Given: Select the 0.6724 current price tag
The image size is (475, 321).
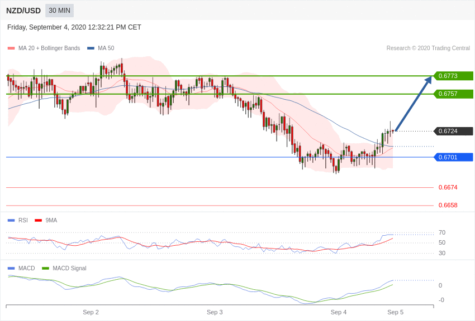Looking at the screenshot, I should click(x=453, y=131).
